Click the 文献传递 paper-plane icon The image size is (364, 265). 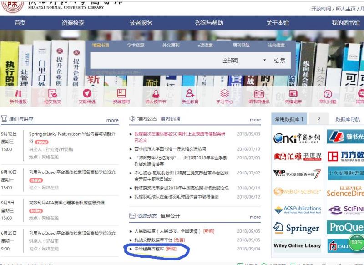point(87,93)
